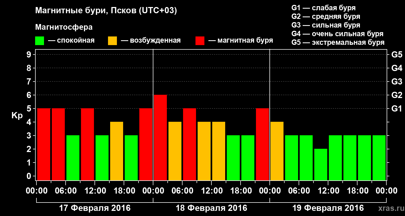Image resolution: width=405 pixels, height=216 pixels.
Task: Click the '0' value on Kp axis
Action: tap(29, 176)
